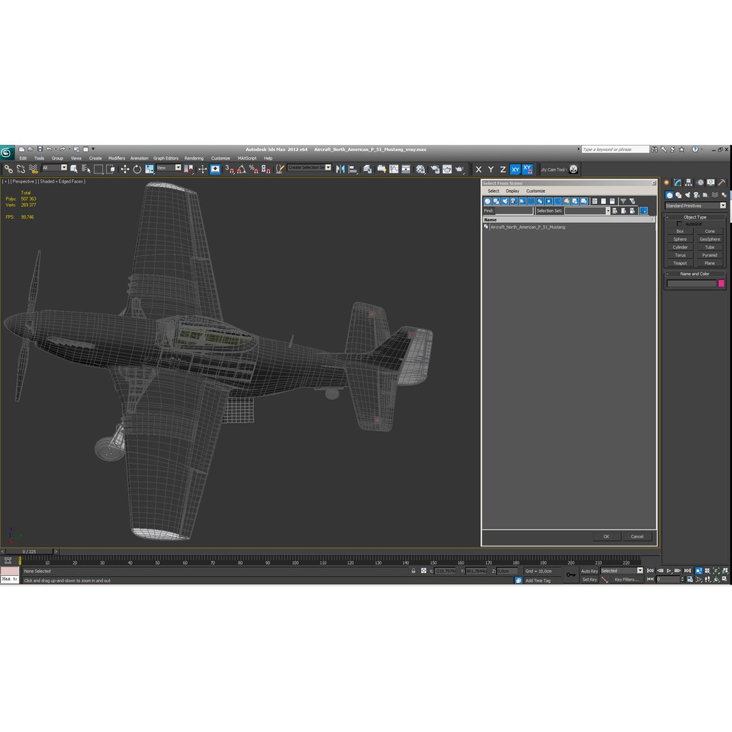The height and width of the screenshot is (732, 732).
Task: Activate the Select and Move tool
Action: point(125,169)
